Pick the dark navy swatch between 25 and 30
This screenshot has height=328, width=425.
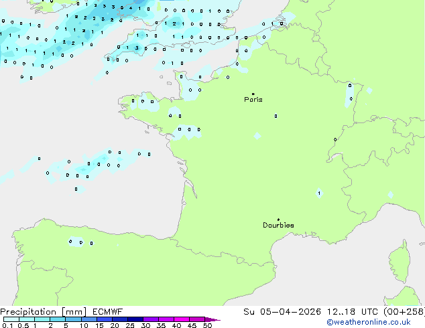(135, 319)
